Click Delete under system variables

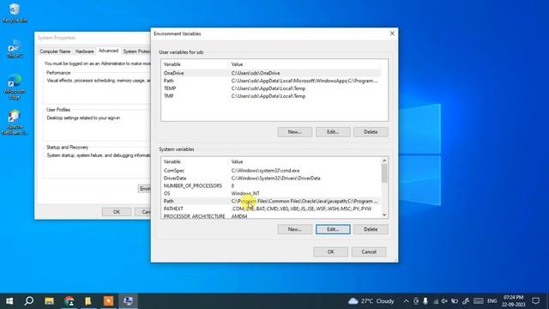pyautogui.click(x=371, y=229)
